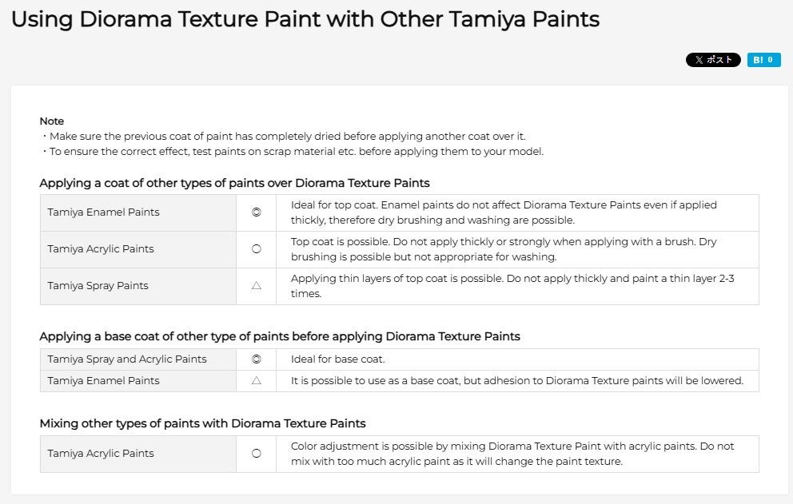
Task: Click the Note heading text
Action: point(52,121)
